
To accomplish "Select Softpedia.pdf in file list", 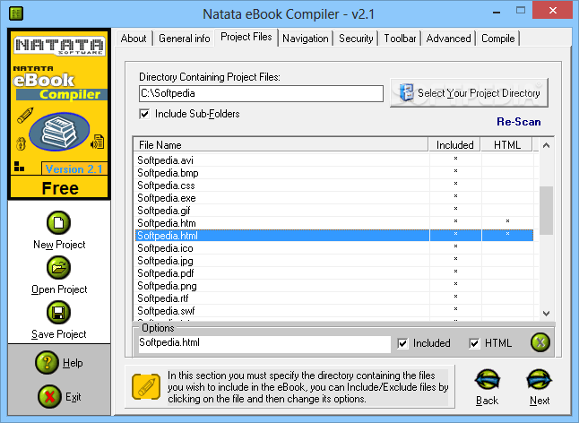I will coord(333,273).
